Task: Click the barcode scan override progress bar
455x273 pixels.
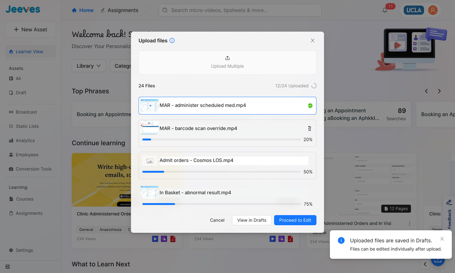Action: 221,140
